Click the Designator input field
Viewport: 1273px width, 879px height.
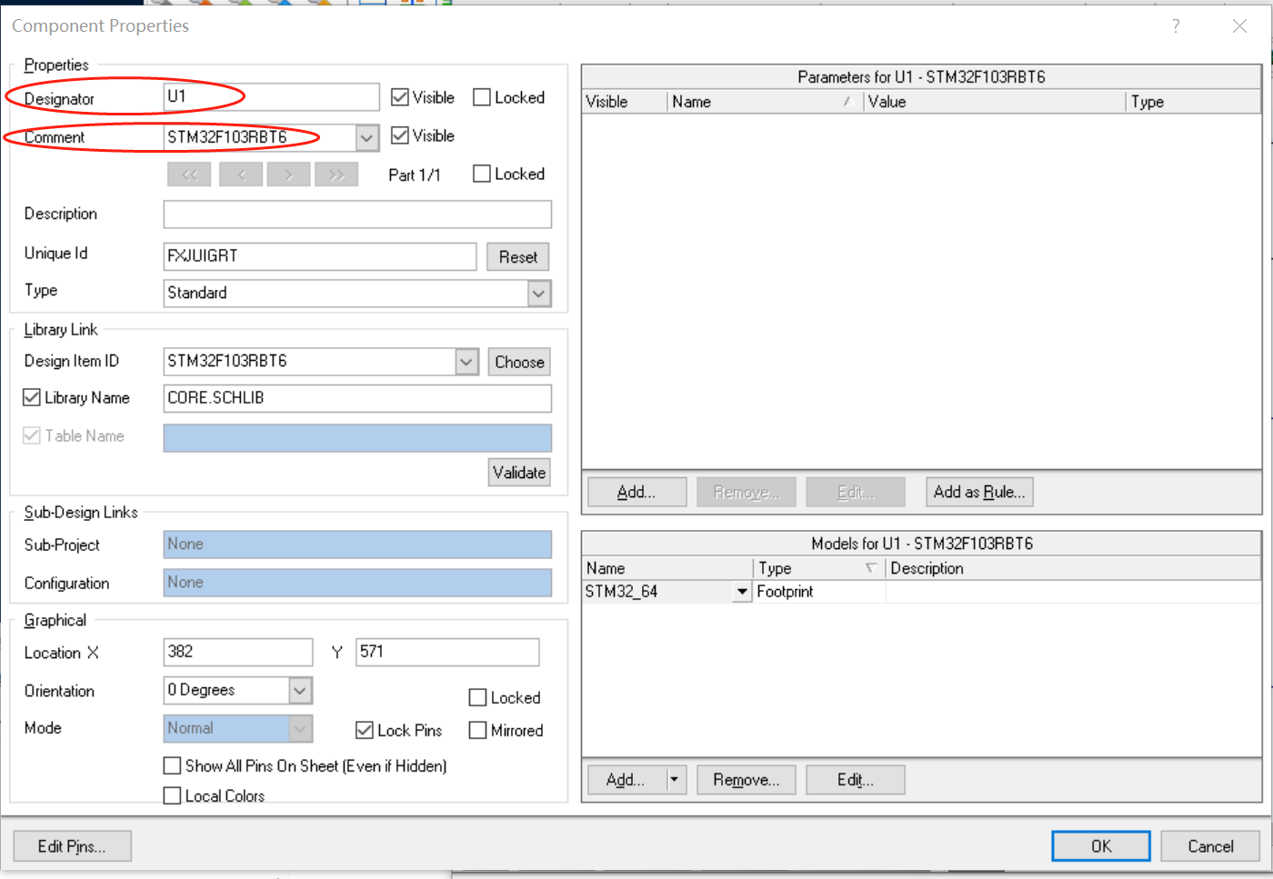click(x=271, y=96)
